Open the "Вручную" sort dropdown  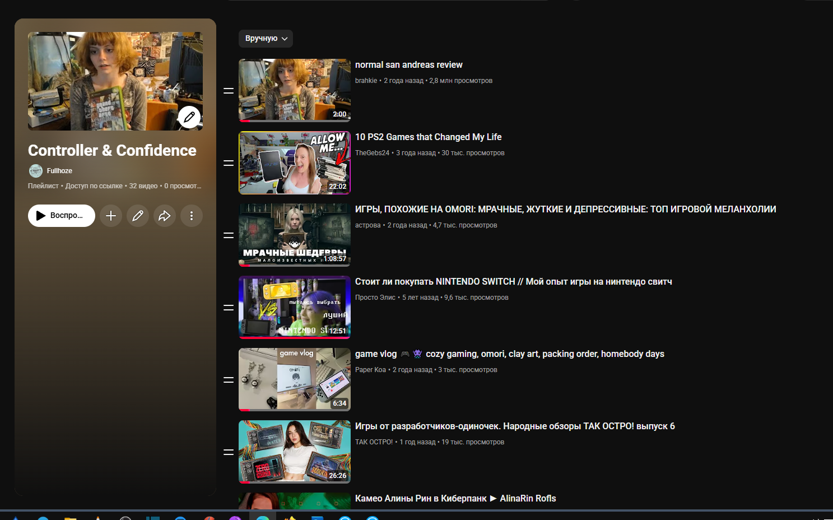click(266, 39)
